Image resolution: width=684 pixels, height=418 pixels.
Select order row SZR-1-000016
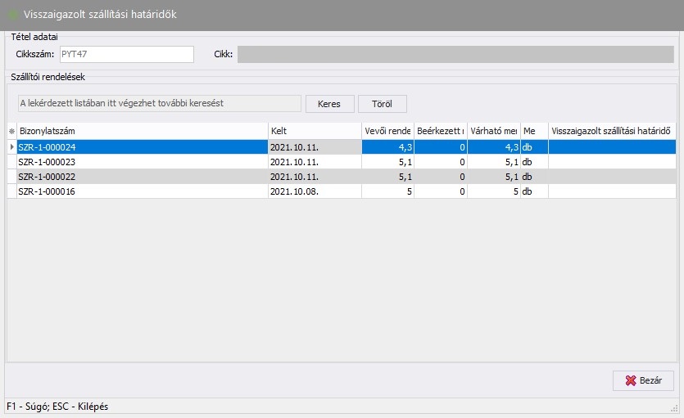point(142,191)
